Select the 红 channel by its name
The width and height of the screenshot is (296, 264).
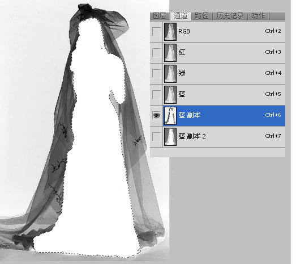pyautogui.click(x=182, y=52)
